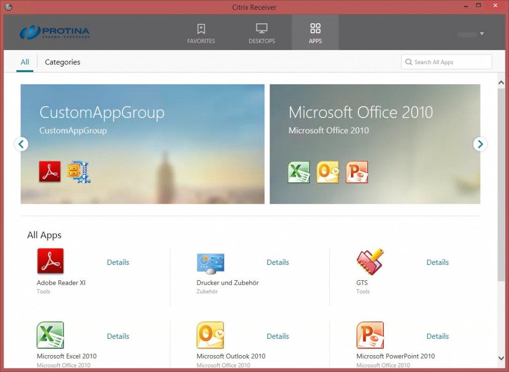Start Microsoft PowerPoint 2010 from All Apps

(x=370, y=335)
